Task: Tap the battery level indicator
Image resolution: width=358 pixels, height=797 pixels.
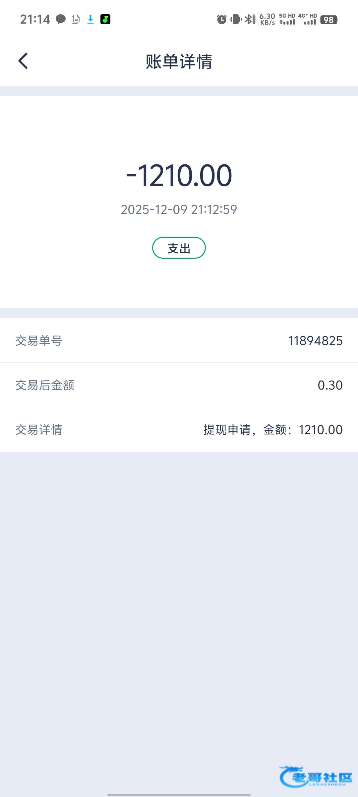Action: 329,20
